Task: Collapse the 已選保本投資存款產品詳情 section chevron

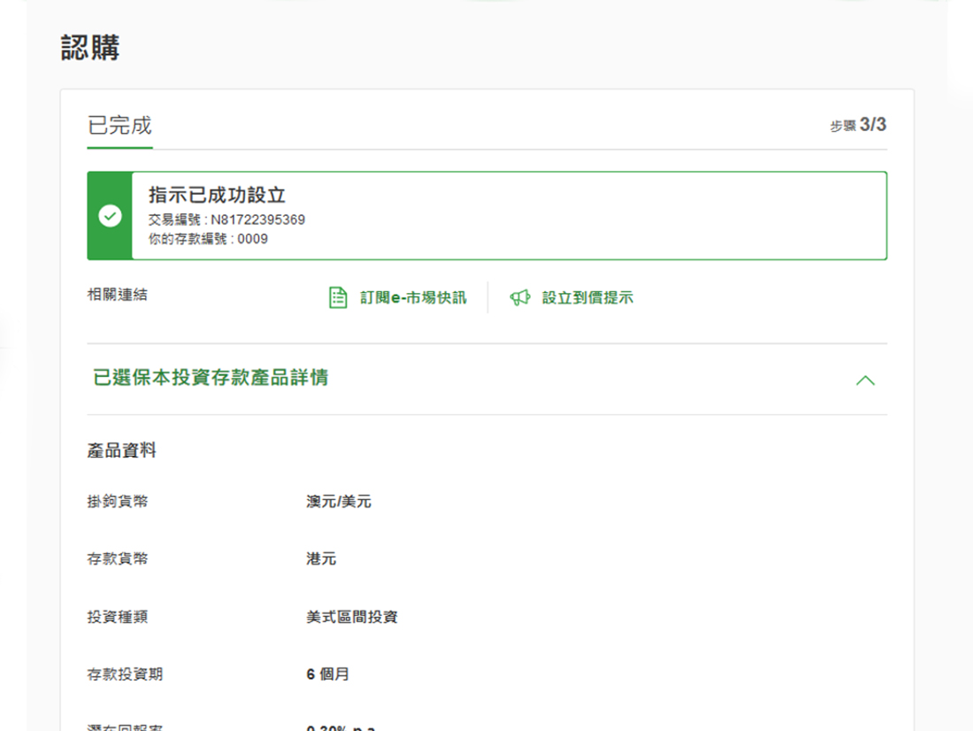Action: (865, 380)
